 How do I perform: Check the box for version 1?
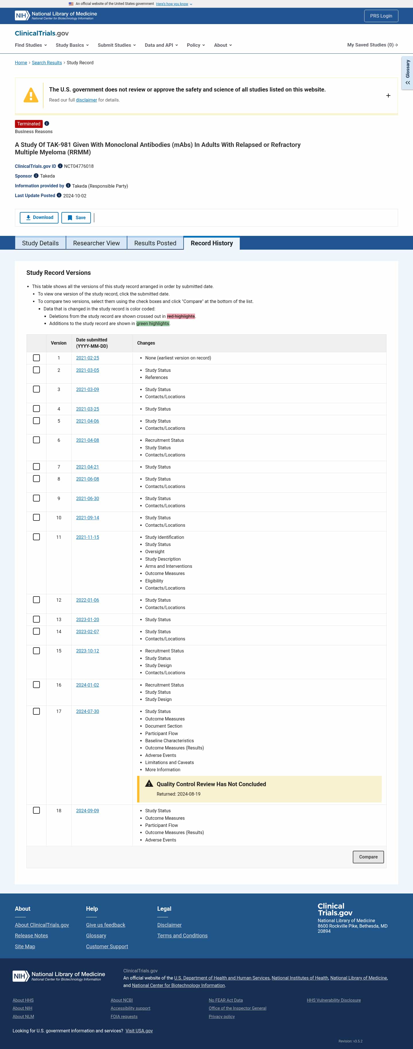pos(36,358)
